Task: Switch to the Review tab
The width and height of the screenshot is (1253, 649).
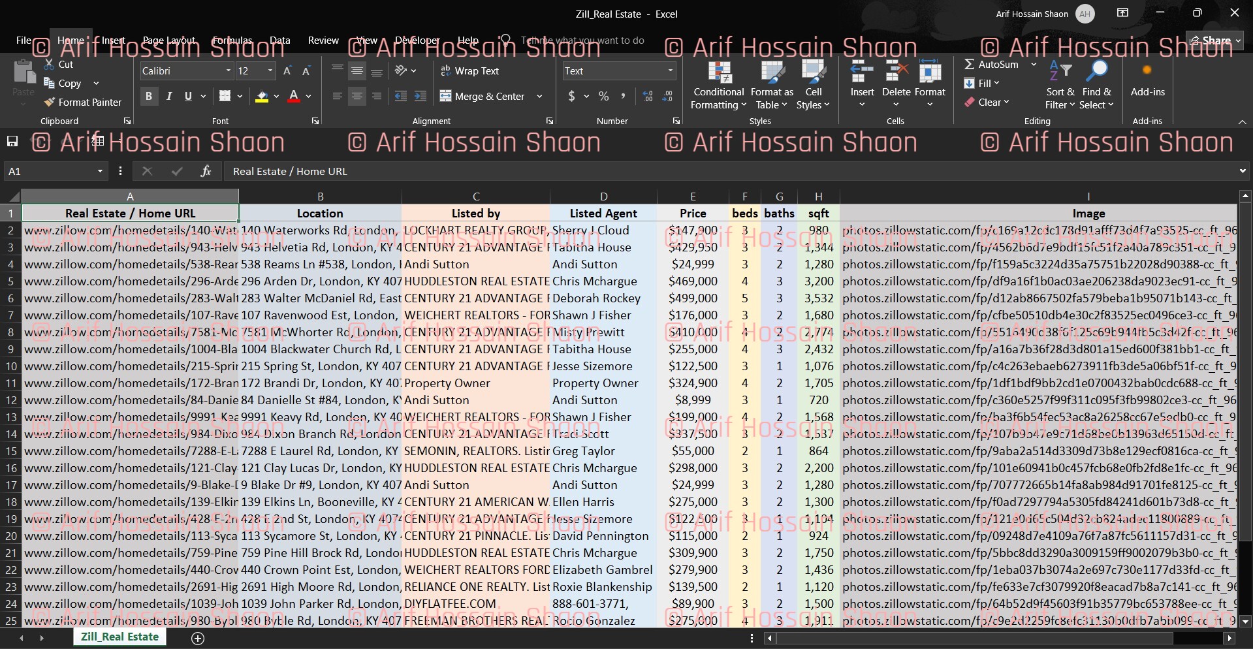Action: tap(323, 40)
